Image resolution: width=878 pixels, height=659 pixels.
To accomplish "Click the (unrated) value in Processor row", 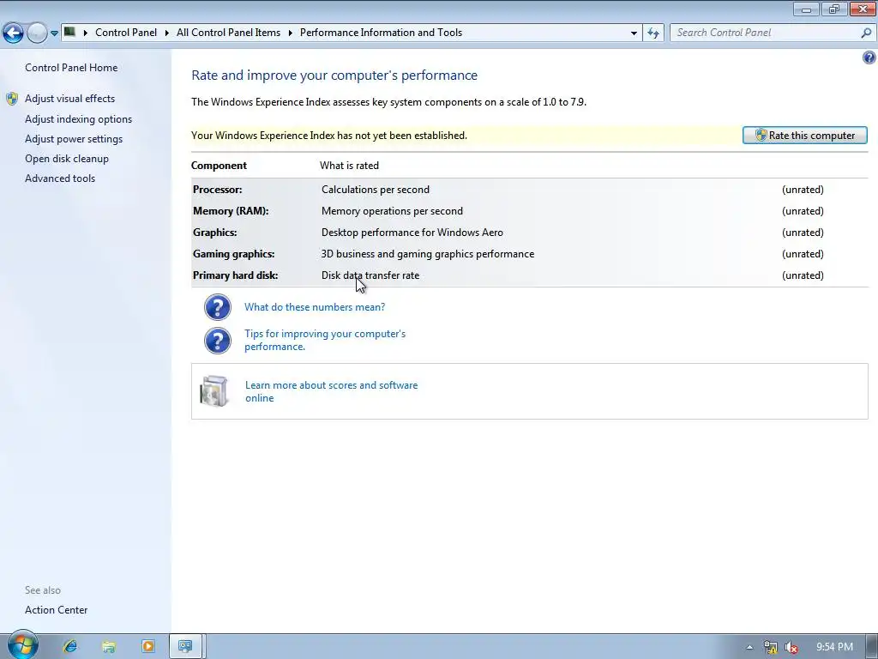I will [803, 190].
